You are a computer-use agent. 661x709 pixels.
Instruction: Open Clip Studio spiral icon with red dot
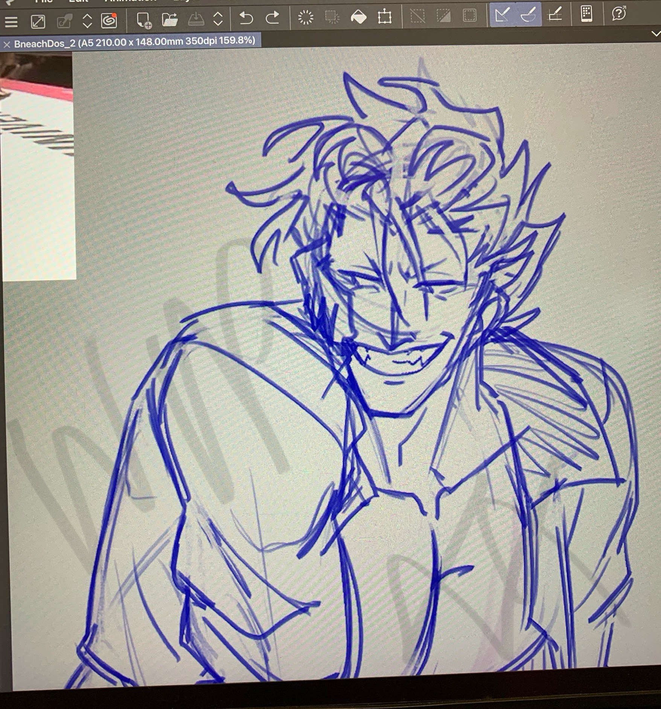[109, 21]
